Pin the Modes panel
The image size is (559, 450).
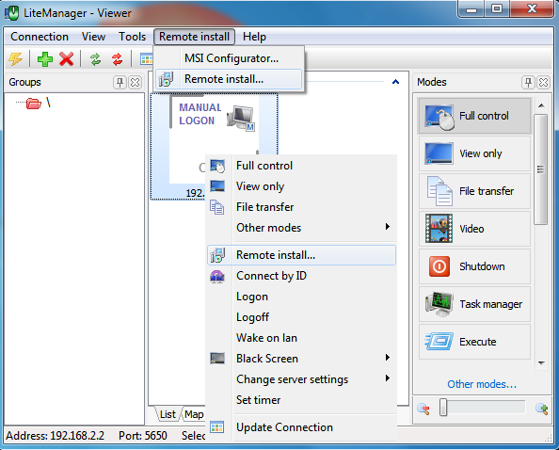(528, 82)
